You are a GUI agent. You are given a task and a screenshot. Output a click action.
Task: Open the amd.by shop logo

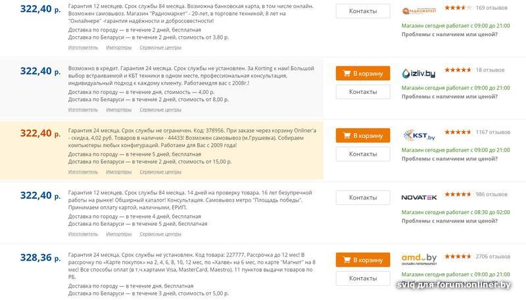pos(419,259)
